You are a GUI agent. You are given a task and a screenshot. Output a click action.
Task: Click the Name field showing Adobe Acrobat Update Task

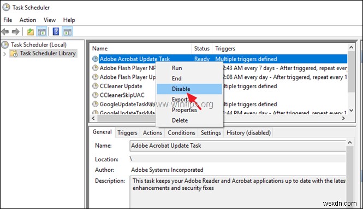(238, 146)
